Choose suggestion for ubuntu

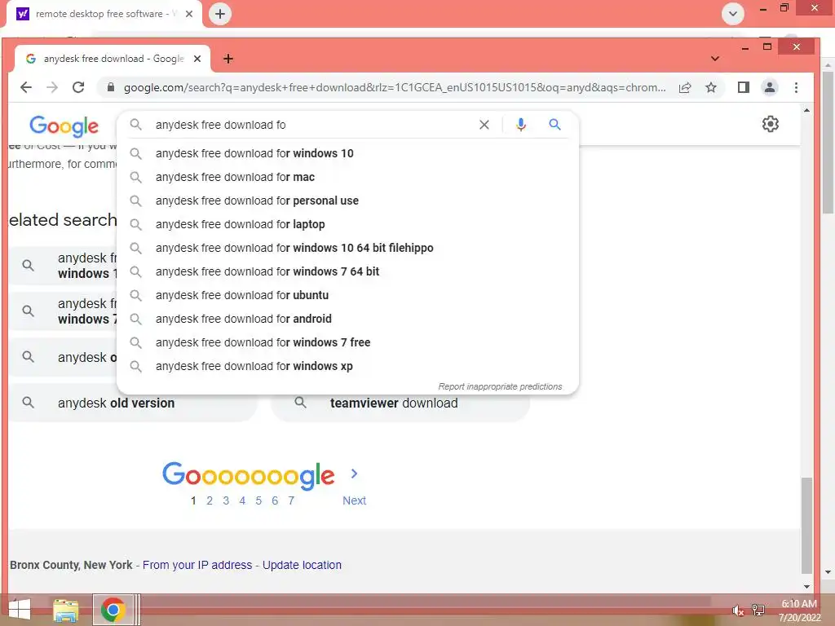tap(347, 295)
